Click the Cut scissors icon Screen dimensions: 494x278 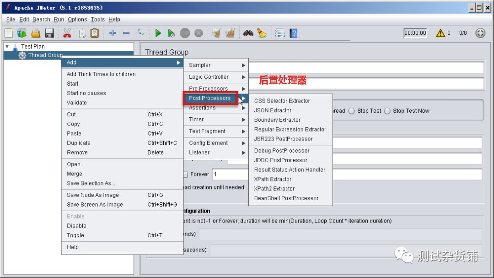coord(67,33)
